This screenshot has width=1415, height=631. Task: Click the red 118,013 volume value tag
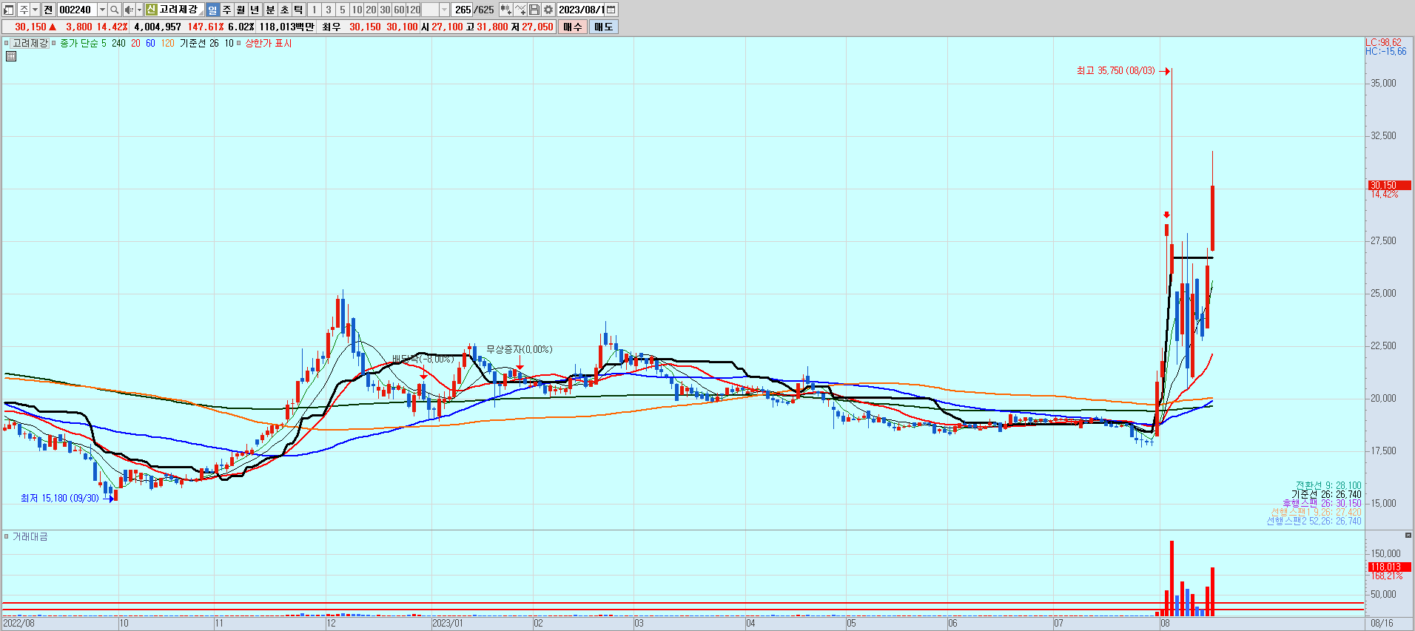tap(1389, 567)
